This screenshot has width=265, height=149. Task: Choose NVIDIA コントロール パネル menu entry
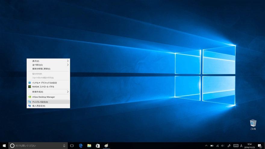click(x=48, y=86)
